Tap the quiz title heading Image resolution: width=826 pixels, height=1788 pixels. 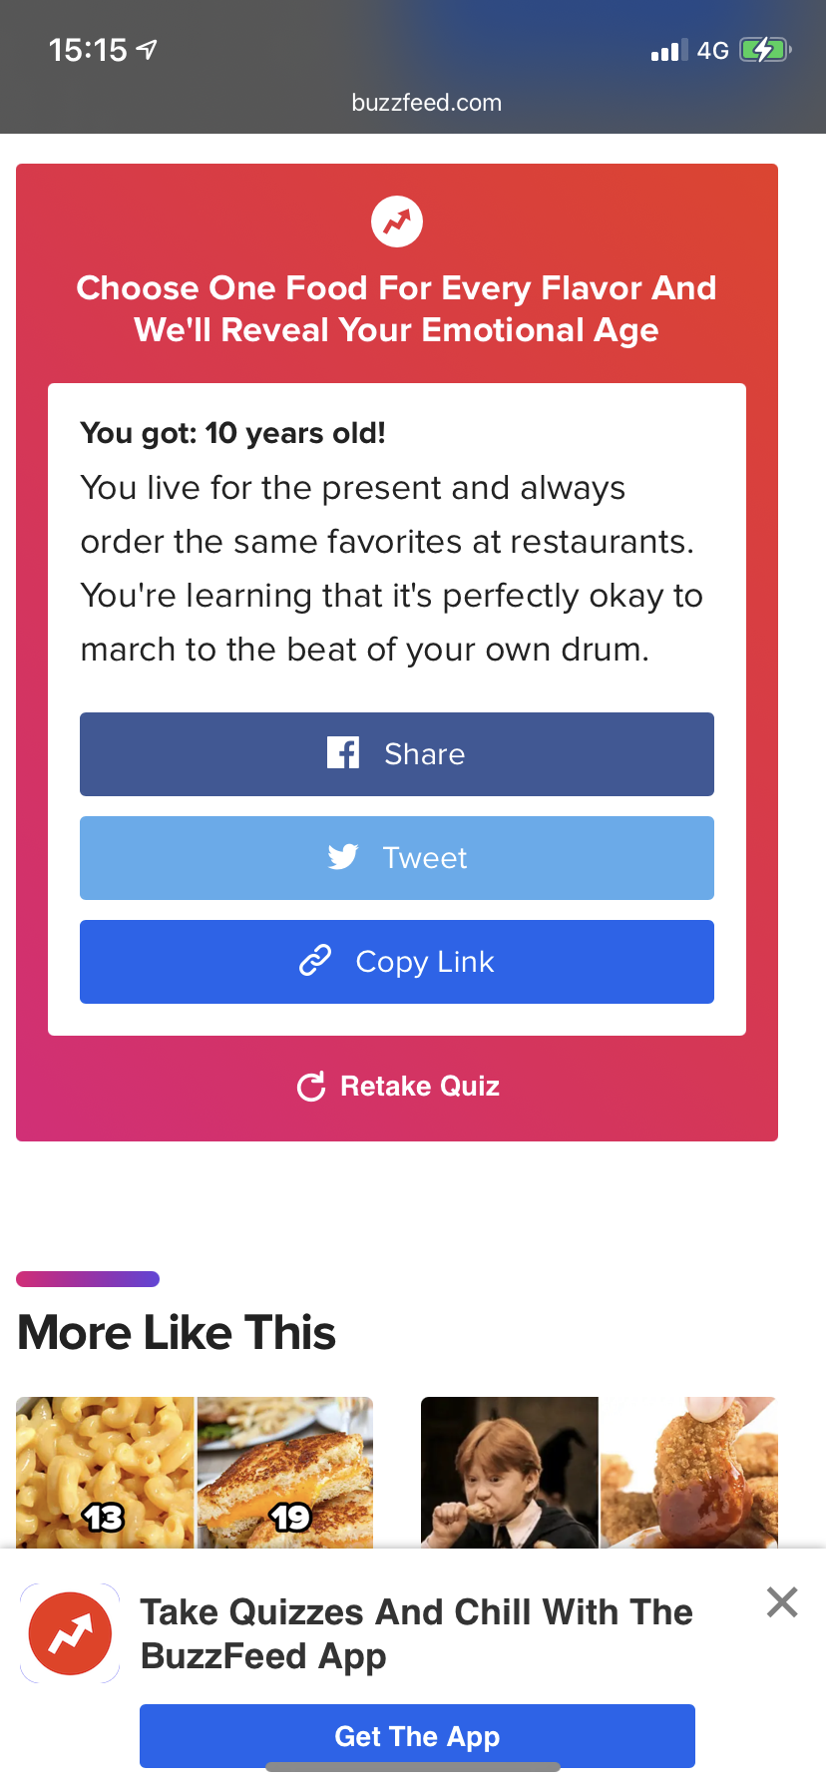[397, 309]
